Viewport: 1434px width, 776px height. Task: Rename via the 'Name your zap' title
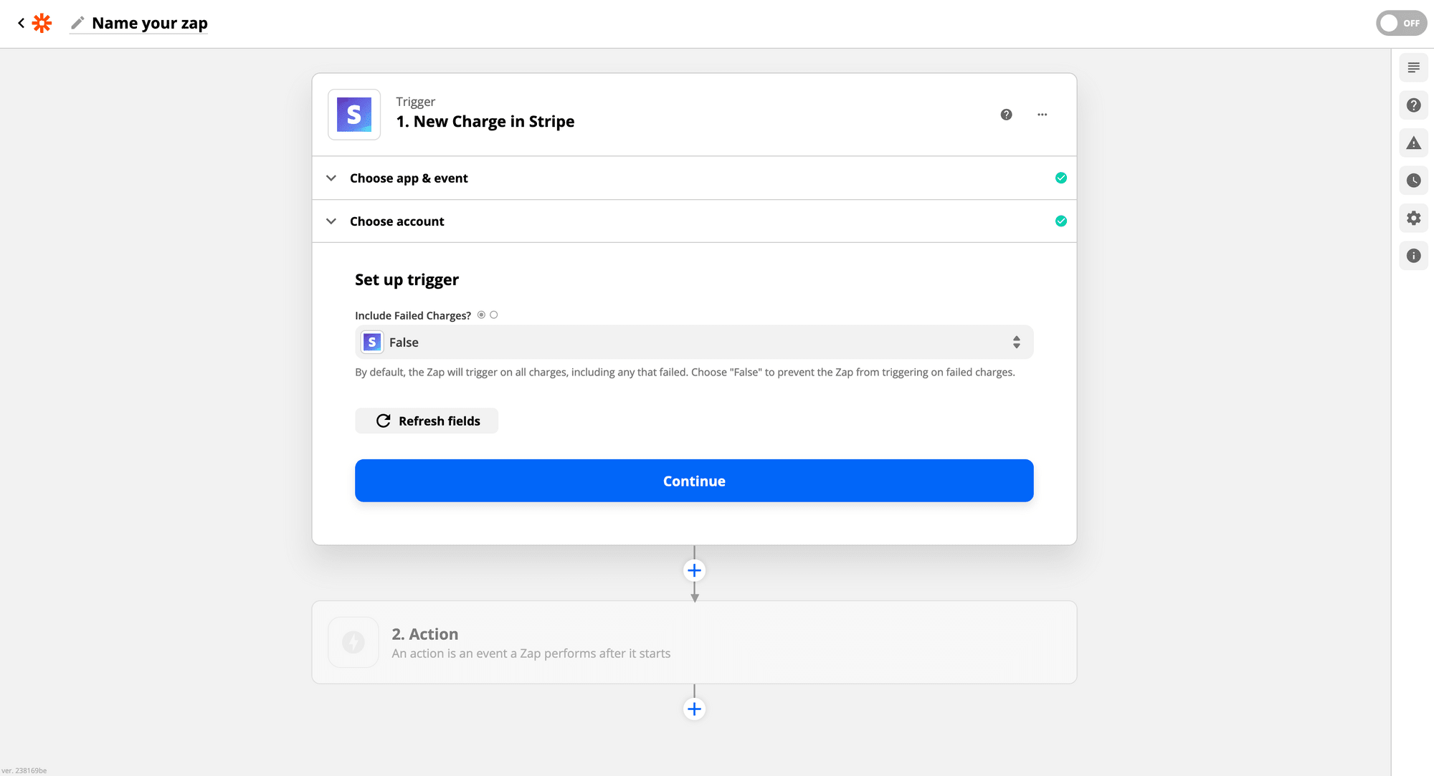click(150, 23)
